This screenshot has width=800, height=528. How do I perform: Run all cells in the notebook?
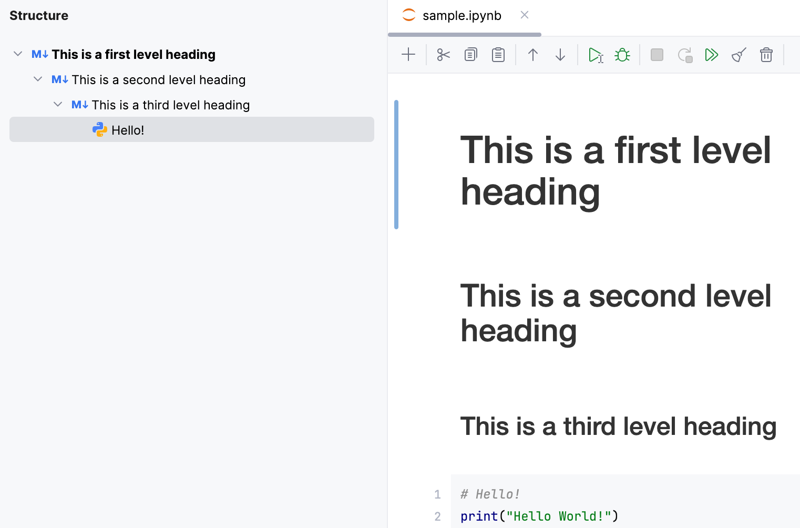tap(712, 54)
